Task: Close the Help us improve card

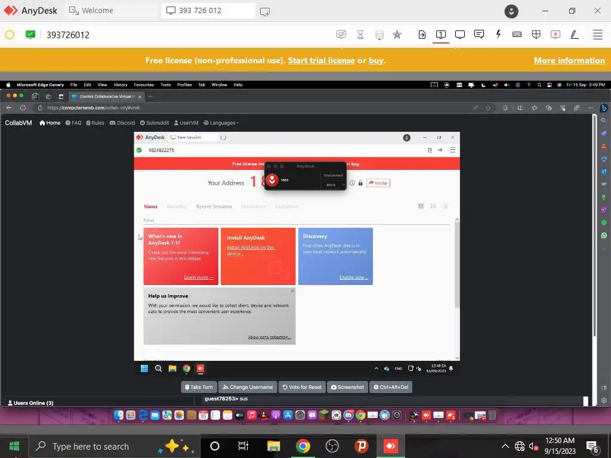Action: point(292,290)
